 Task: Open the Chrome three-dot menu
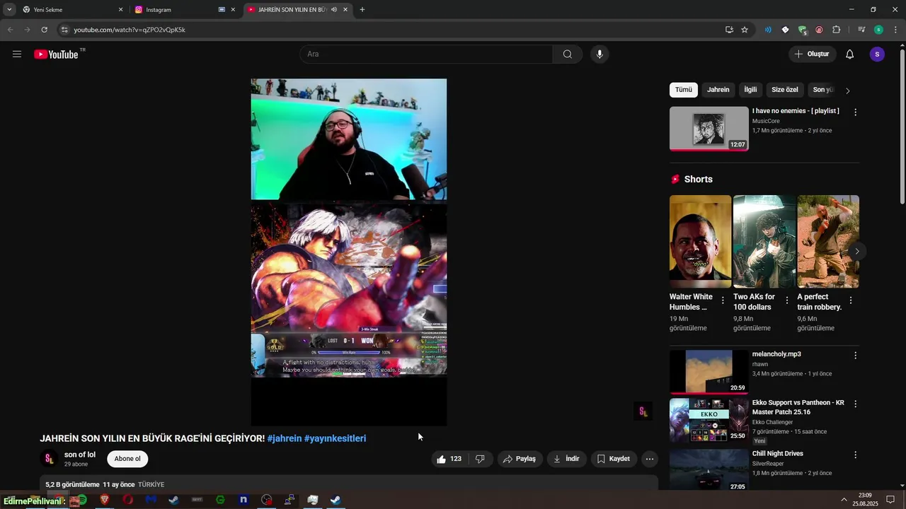895,30
